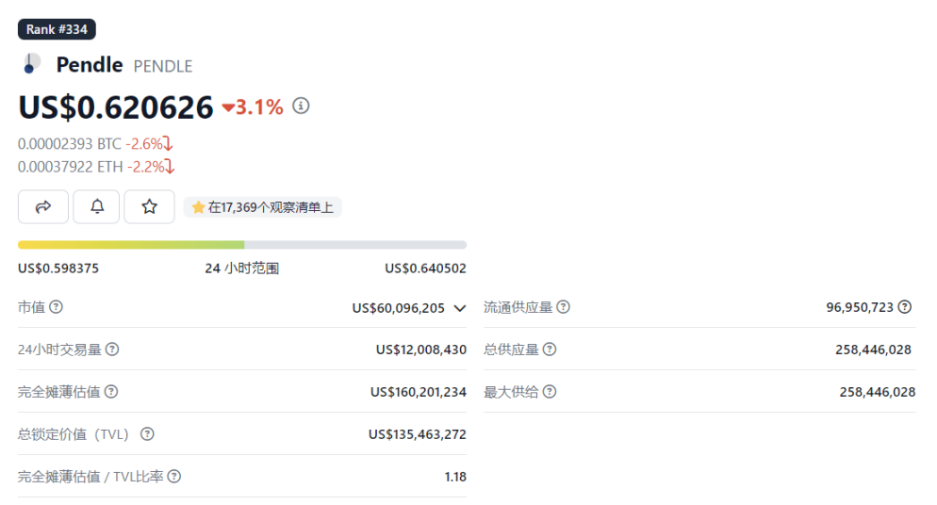Expand the market cap US$60,096,205 chevron
Image resolution: width=937 pixels, height=505 pixels.
(x=459, y=308)
